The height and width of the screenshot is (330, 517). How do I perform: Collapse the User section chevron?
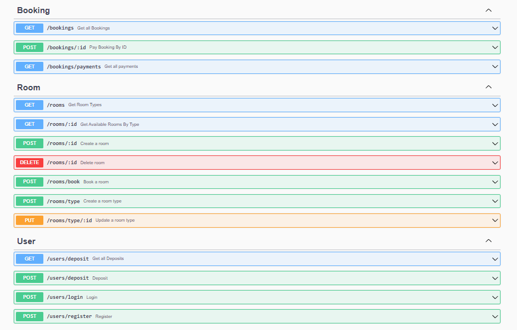tap(488, 241)
